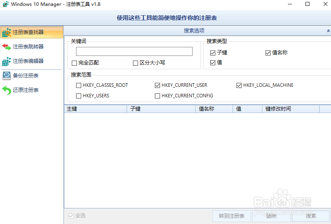Sort results by 主键 column header

click(95, 109)
